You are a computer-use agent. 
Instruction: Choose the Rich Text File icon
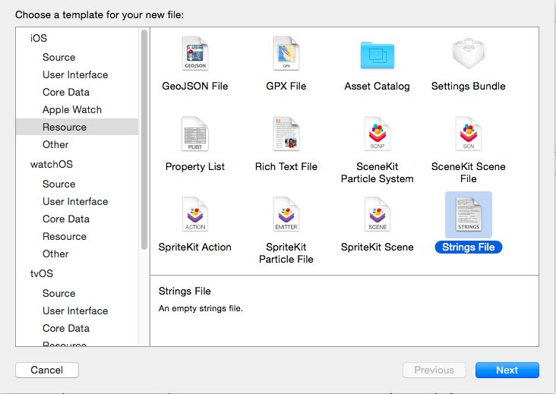click(x=286, y=135)
